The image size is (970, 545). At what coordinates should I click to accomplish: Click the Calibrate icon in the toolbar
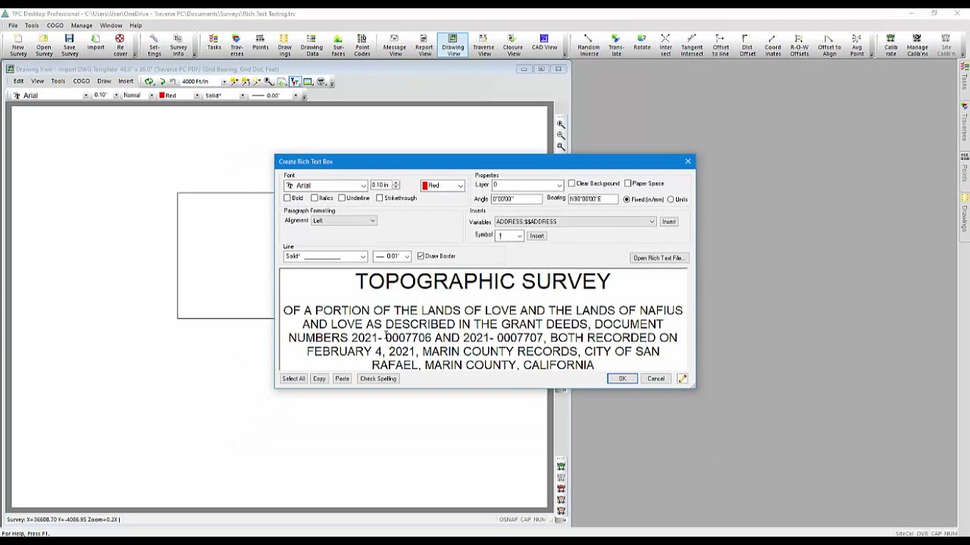click(891, 45)
